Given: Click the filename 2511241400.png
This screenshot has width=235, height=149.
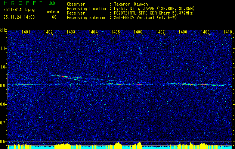Looking at the screenshot, I should [x=19, y=10].
